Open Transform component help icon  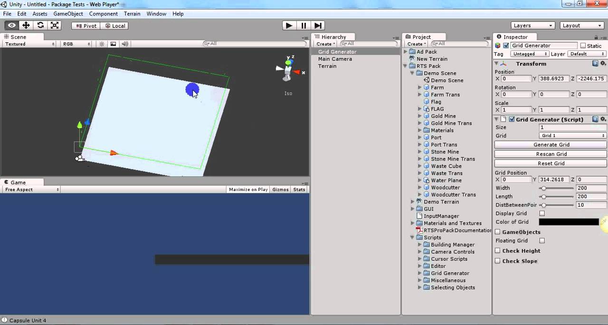coord(595,64)
